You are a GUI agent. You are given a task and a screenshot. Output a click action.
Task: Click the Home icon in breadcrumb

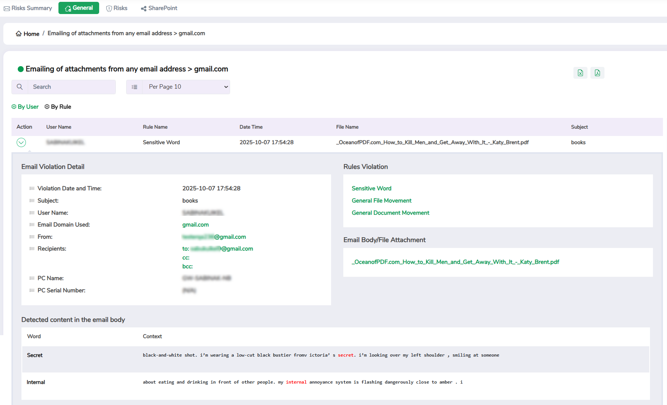[18, 34]
